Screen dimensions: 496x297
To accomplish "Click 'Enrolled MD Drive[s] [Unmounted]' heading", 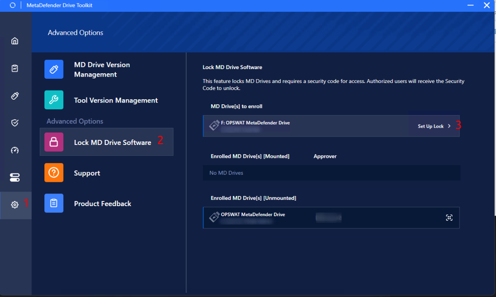I will tap(253, 198).
